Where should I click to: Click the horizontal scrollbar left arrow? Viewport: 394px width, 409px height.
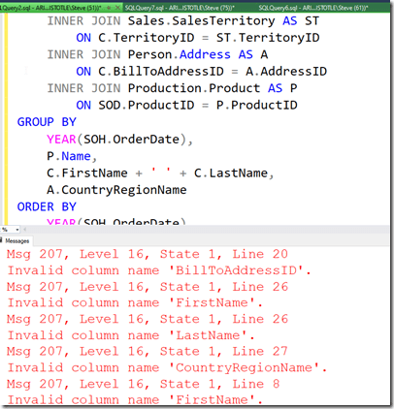(25, 230)
